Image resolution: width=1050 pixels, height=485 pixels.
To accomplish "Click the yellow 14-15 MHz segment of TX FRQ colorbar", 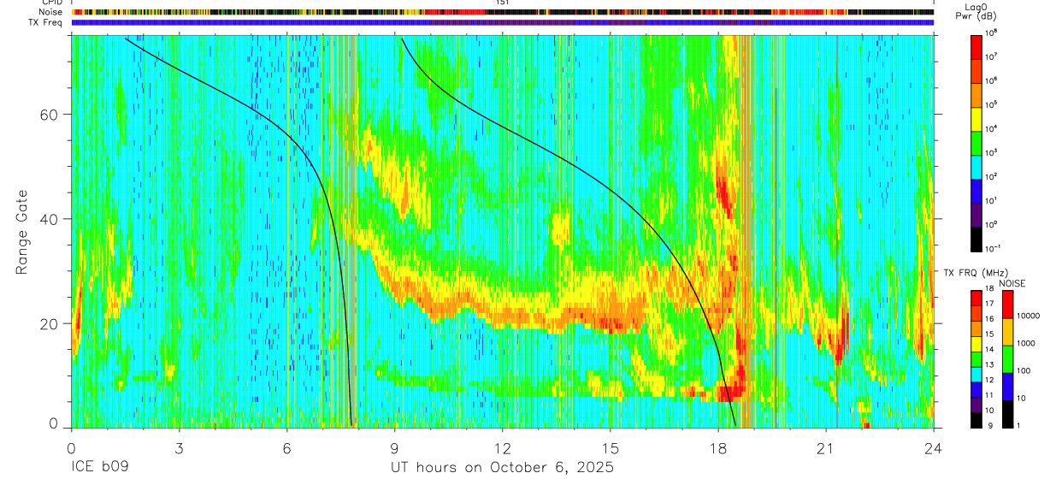I will coord(976,344).
